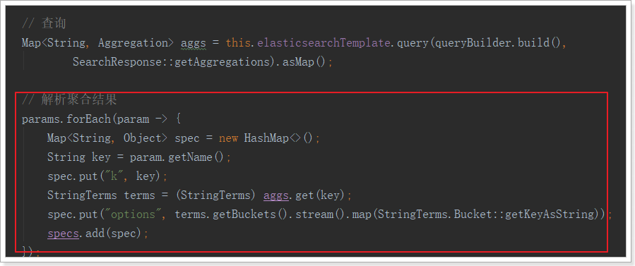Click param.getName() call

click(177, 157)
